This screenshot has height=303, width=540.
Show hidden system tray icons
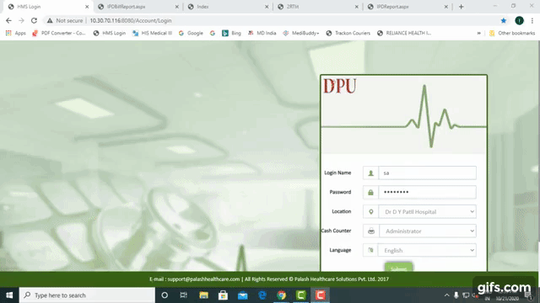pyautogui.click(x=446, y=295)
